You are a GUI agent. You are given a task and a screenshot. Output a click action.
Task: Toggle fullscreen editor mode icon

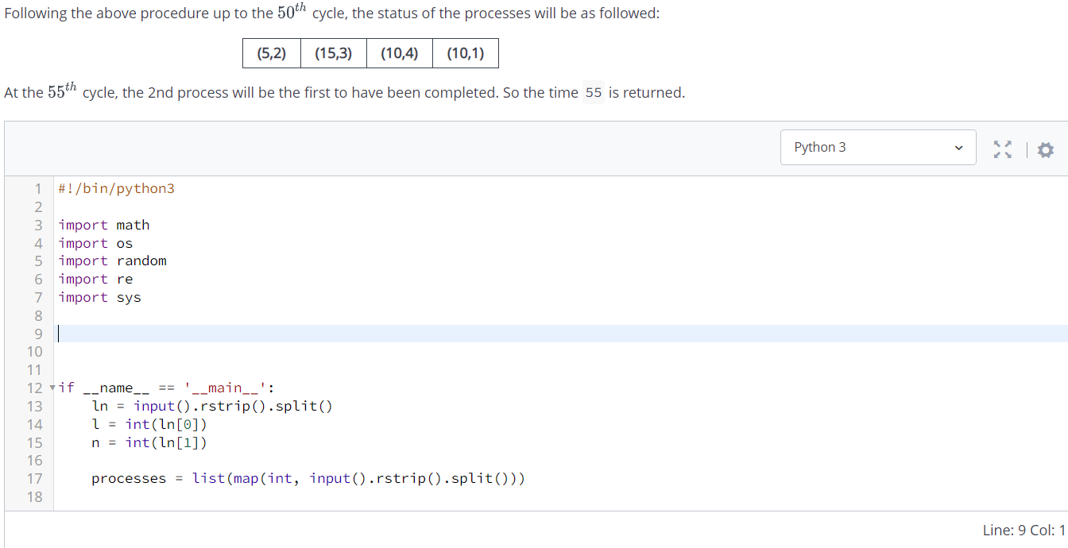pos(1003,149)
